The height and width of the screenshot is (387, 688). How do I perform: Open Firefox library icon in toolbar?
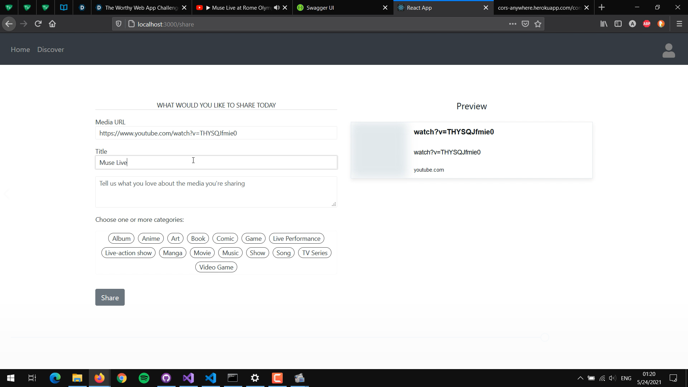tap(604, 24)
